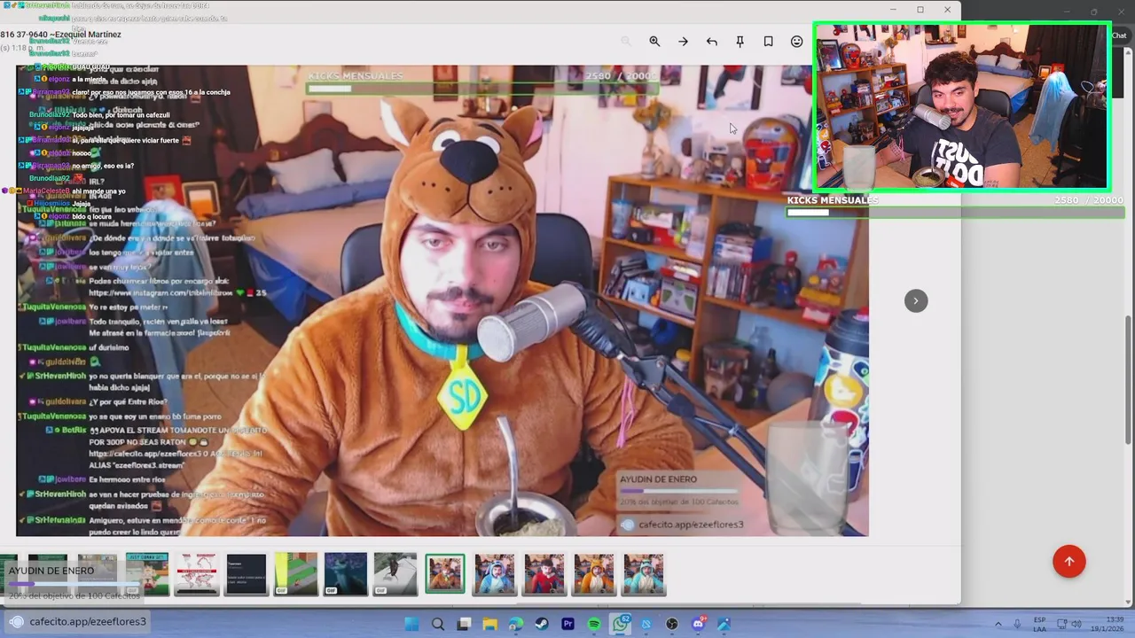This screenshot has height=638, width=1135.
Task: Open Discord taskbar icon with notification badge
Action: (x=699, y=624)
